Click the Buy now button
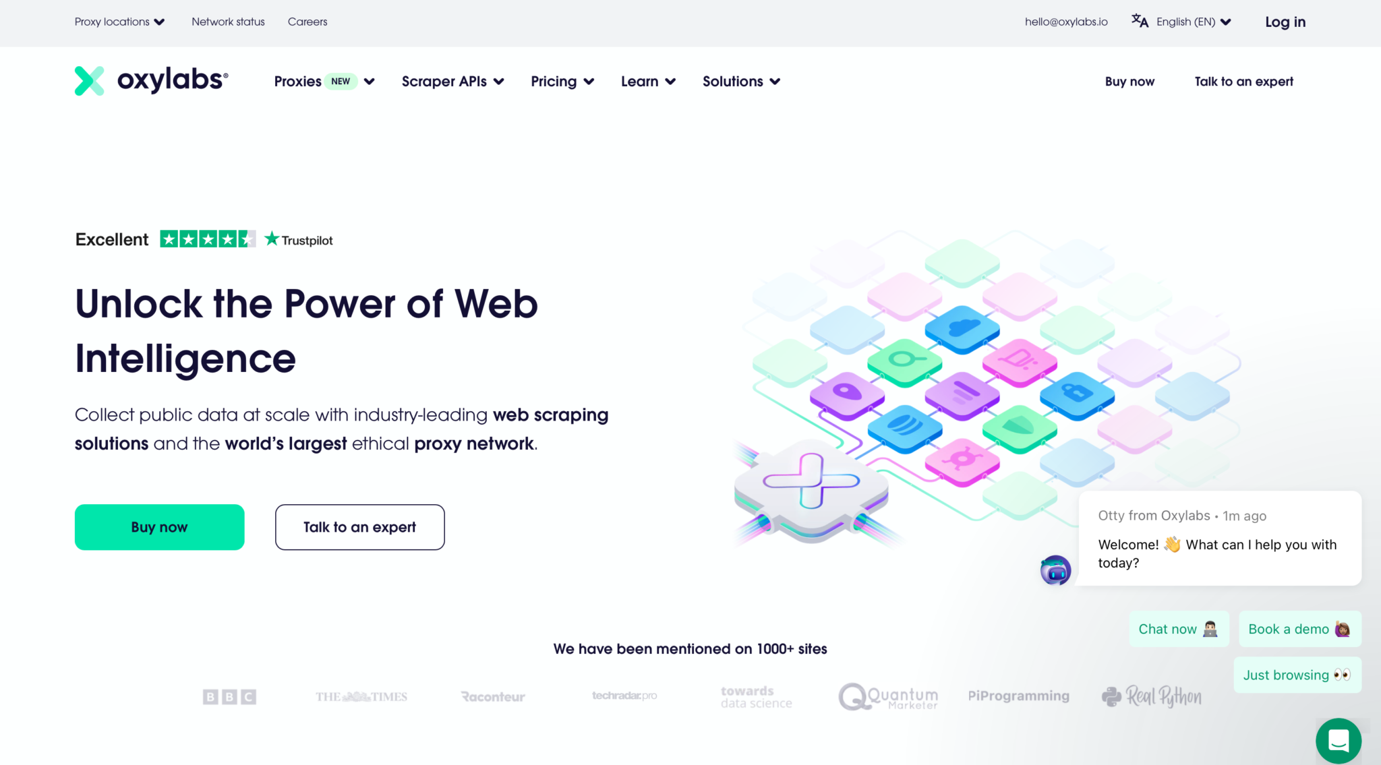Screen dimensions: 1381x765 click(x=160, y=526)
